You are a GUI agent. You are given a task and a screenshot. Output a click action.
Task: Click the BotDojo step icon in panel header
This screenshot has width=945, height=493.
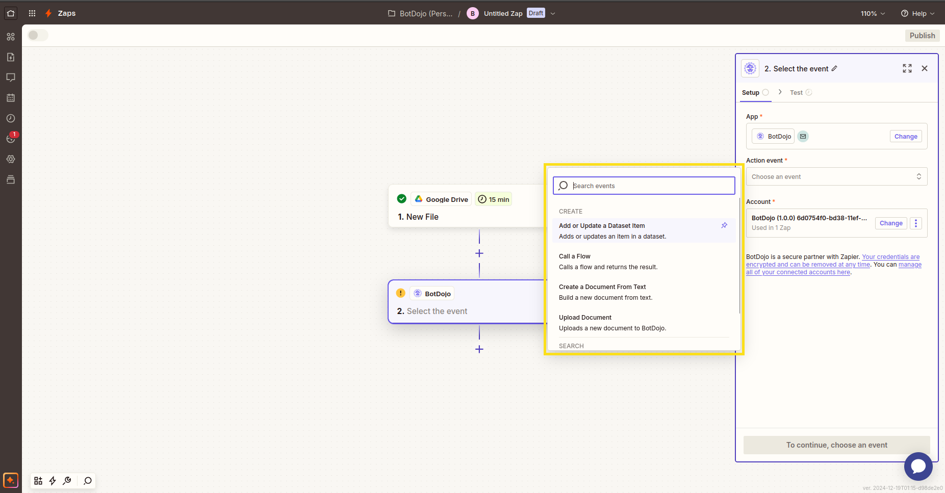[x=750, y=68]
